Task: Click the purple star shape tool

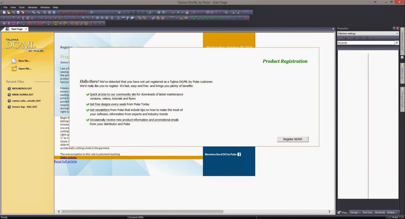Action: (x=226, y=12)
